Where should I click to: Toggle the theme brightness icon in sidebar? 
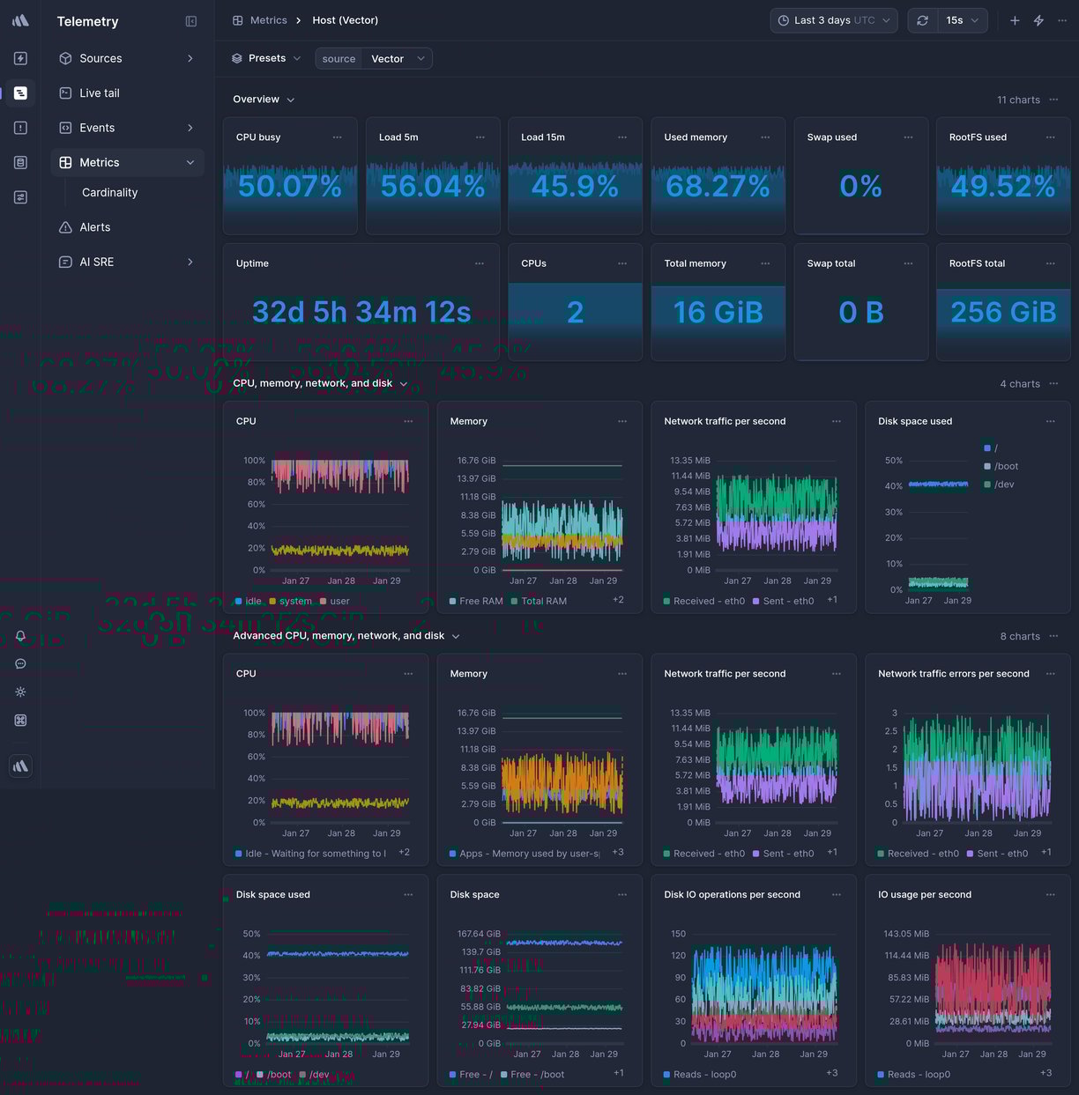[x=20, y=692]
